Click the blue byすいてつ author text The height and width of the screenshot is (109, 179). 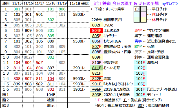[x=170, y=4]
